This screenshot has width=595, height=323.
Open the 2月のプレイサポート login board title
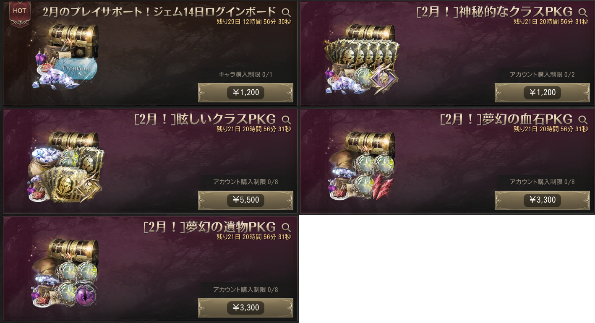[x=159, y=12]
